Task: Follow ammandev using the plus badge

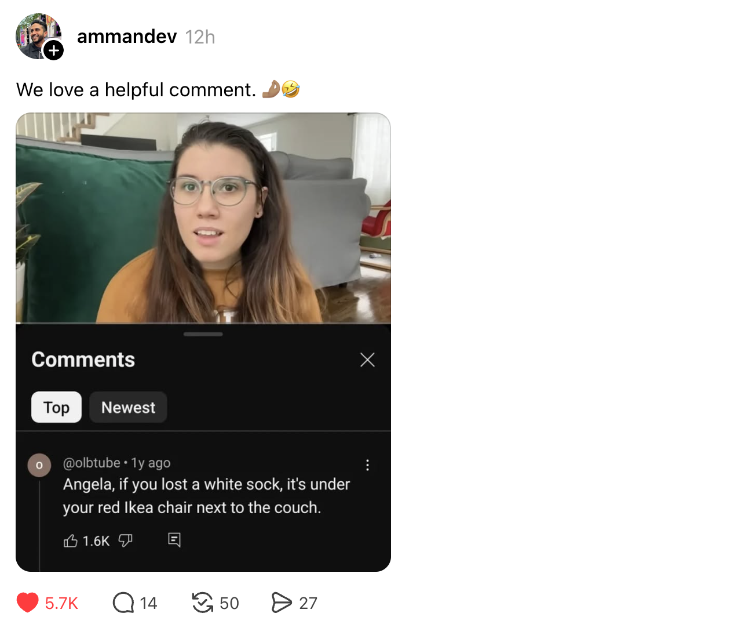Action: (54, 50)
